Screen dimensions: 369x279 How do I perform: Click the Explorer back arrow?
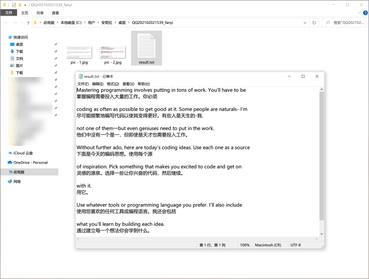click(6, 23)
